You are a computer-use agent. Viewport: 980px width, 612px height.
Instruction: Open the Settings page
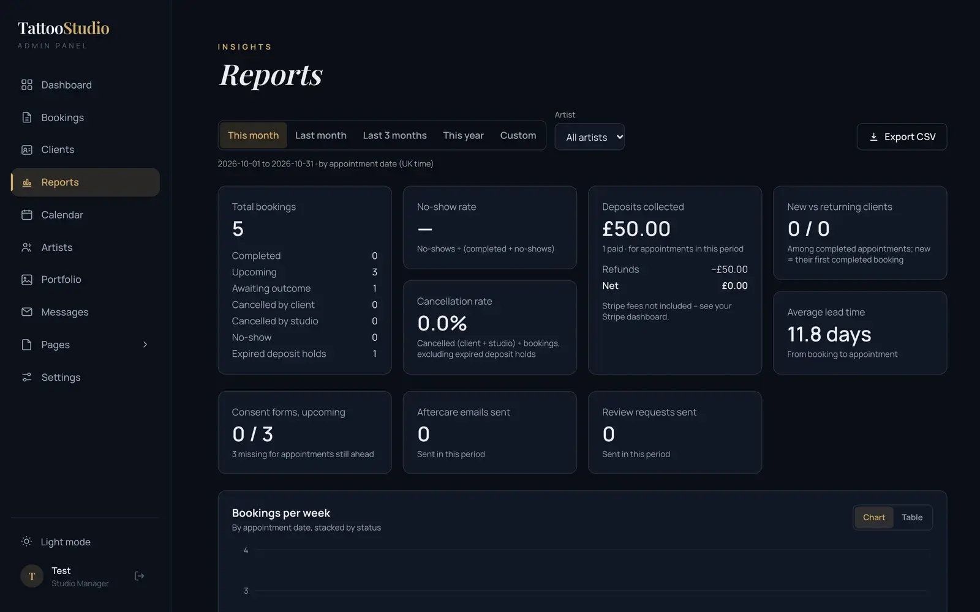point(85,377)
